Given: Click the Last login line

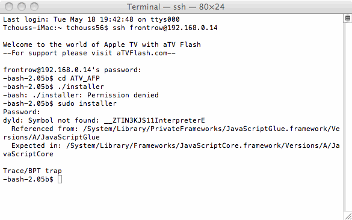Looking at the screenshot, I should (x=91, y=19).
